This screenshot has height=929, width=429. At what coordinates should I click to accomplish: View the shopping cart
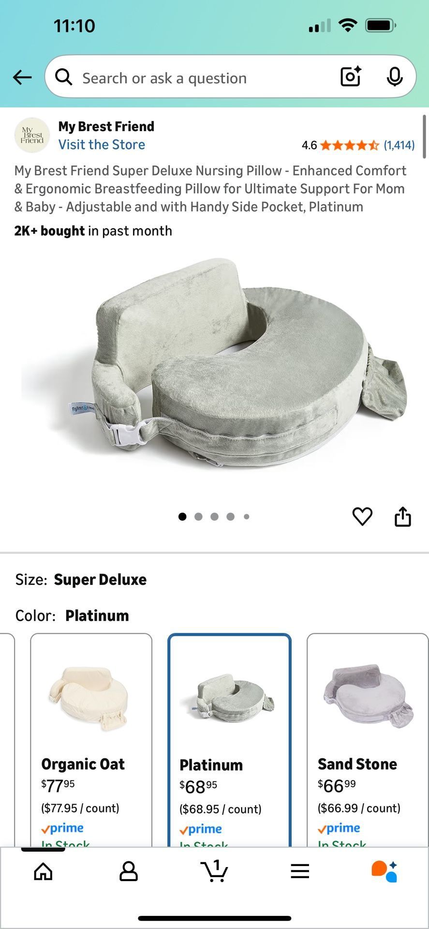click(214, 871)
